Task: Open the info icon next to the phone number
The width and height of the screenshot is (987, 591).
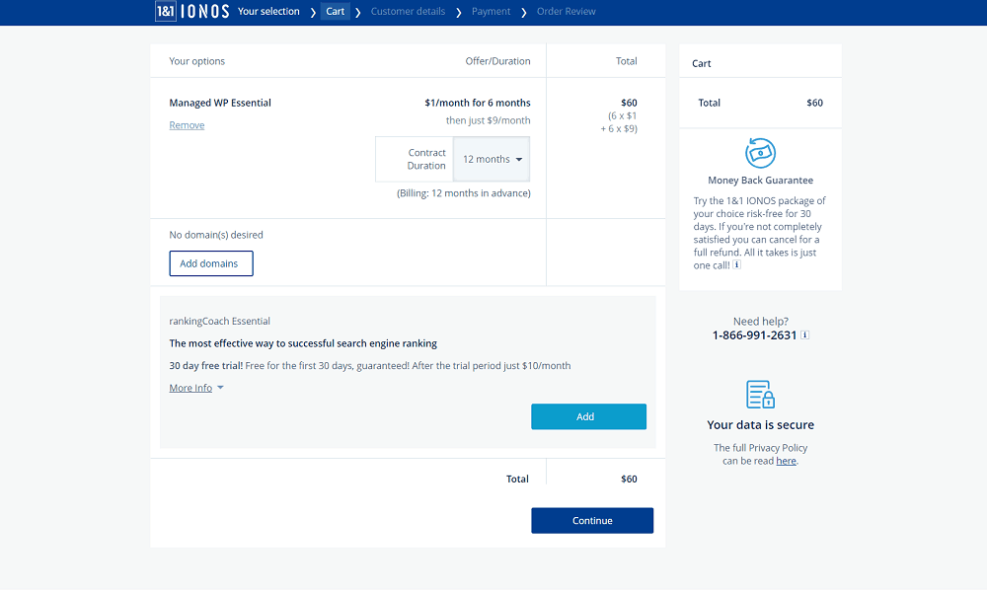Action: (804, 334)
